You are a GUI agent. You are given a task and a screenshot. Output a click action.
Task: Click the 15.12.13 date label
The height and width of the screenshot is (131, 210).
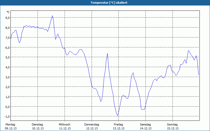tap(173, 129)
